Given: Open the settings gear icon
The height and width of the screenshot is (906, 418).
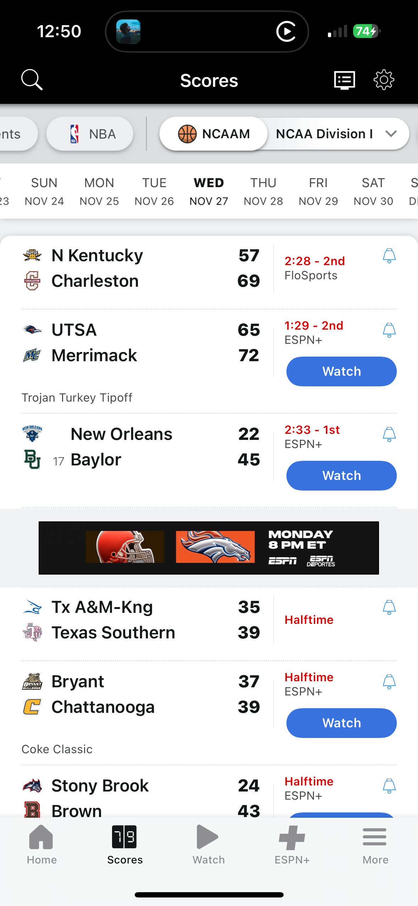Looking at the screenshot, I should pos(384,80).
